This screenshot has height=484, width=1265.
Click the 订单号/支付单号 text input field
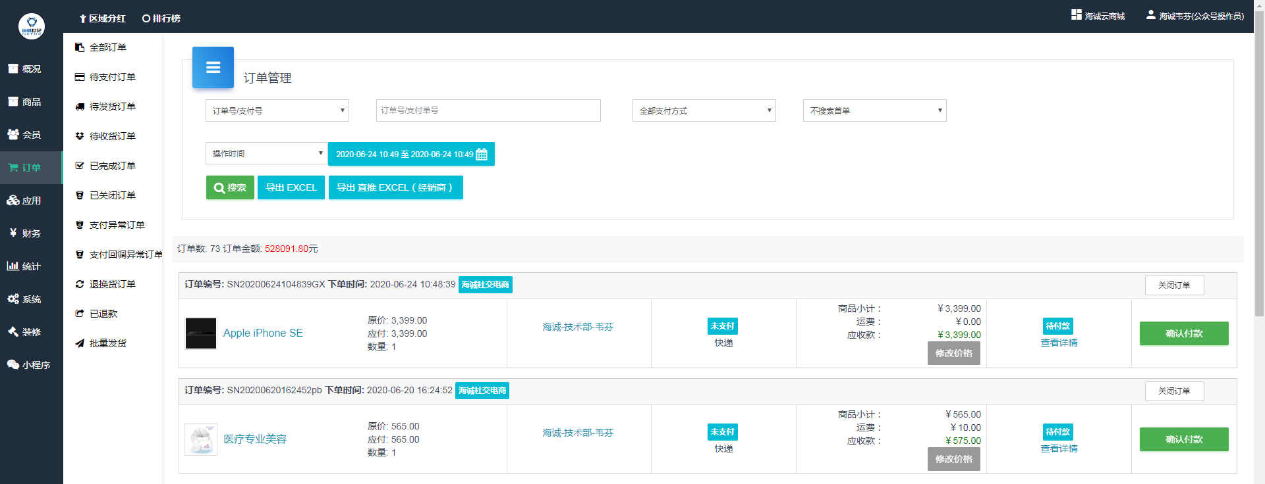488,110
